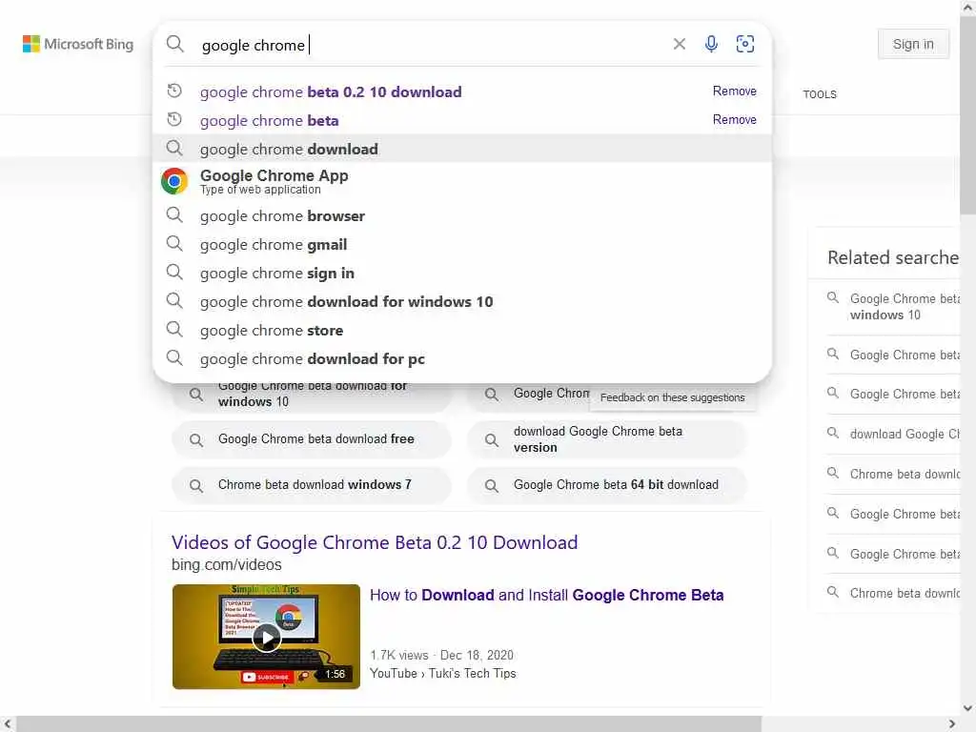Click the vertical scrollbar thumb
This screenshot has width=976, height=732.
click(x=968, y=115)
